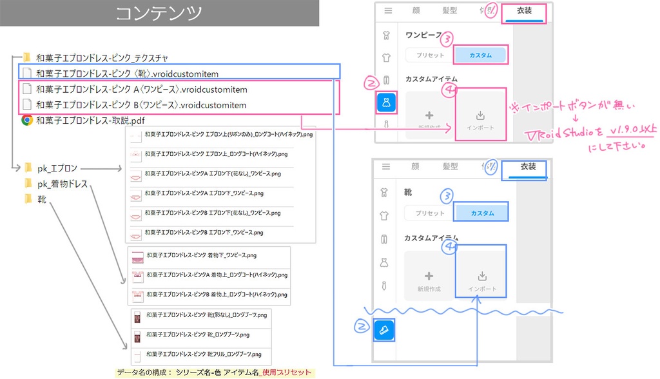Select folder name pk_着物ドレス
660x379 pixels.
click(x=63, y=184)
